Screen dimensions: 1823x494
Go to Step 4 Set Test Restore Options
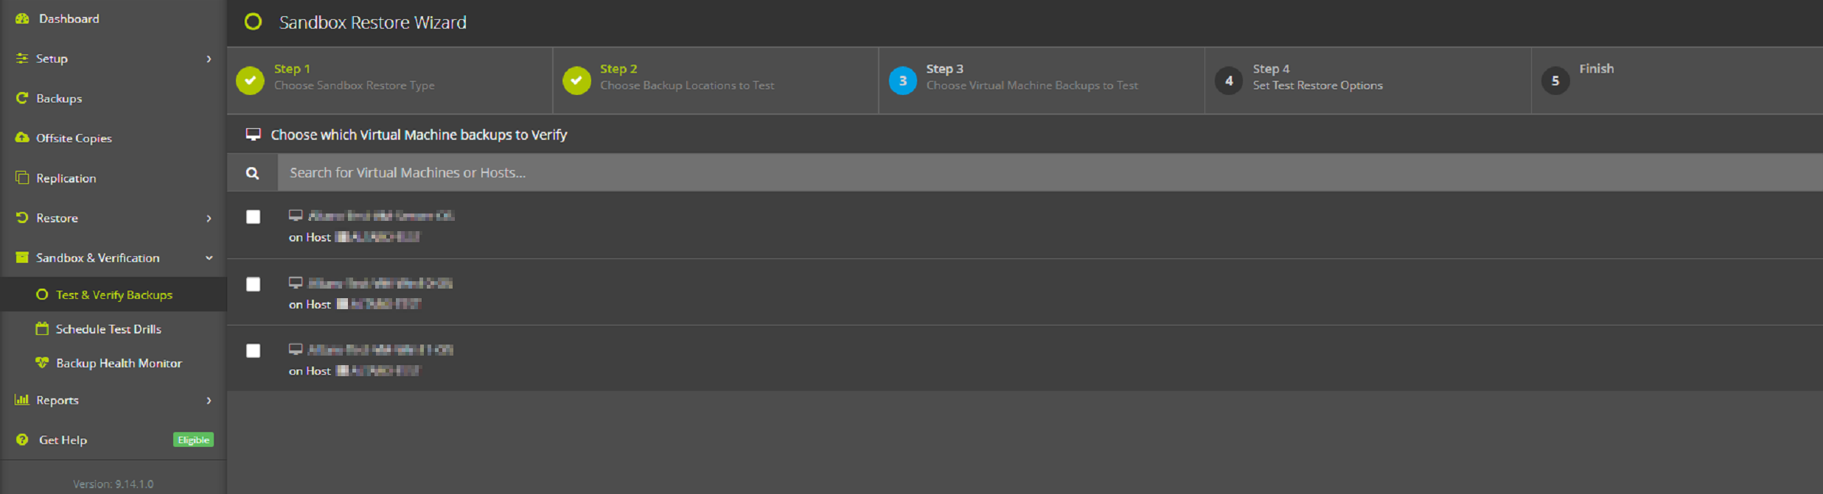point(1317,77)
